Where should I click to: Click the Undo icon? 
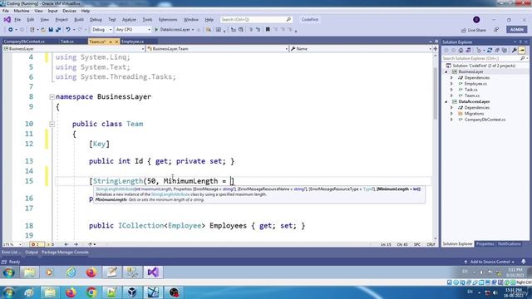pos(68,30)
